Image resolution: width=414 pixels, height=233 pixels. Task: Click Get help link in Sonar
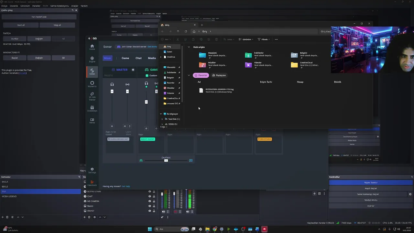pos(126,186)
